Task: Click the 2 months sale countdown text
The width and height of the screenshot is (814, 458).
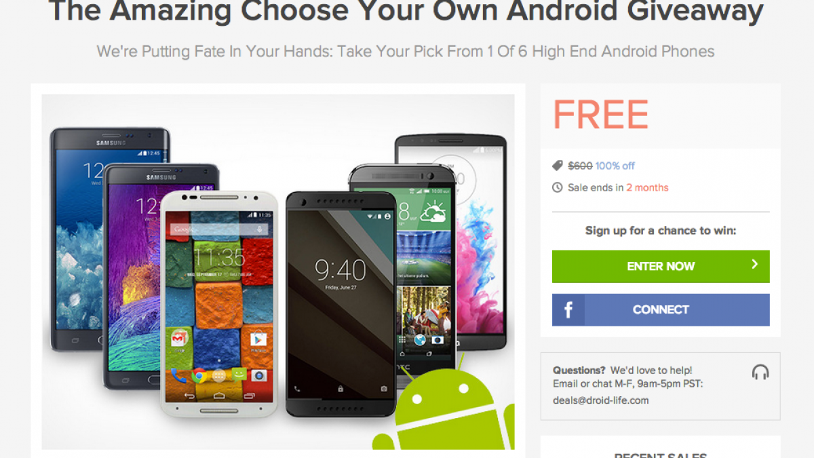Action: pos(647,187)
